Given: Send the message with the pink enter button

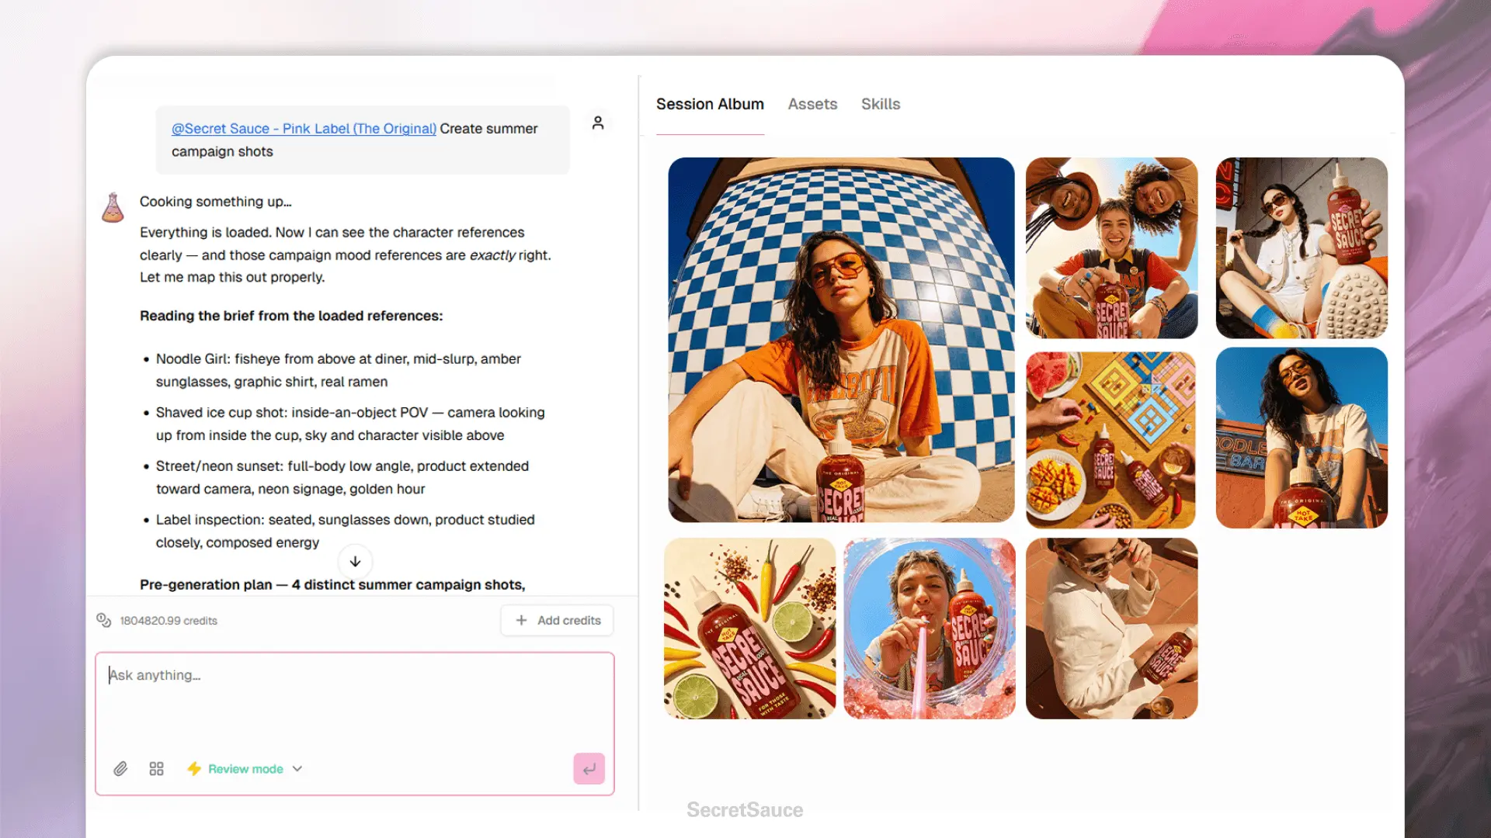Looking at the screenshot, I should 589,768.
